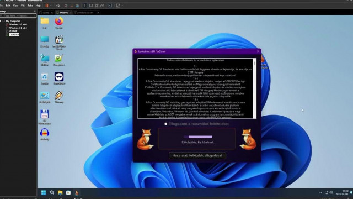This screenshot has height=199, width=353.
Task: Open the VMware Help menu
Action: [38, 6]
